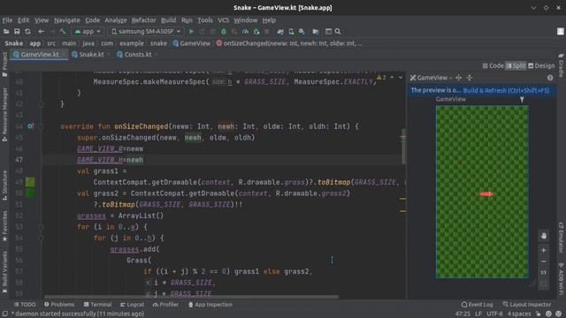
Task: Toggle the Emulator side panel
Action: (x=561, y=238)
